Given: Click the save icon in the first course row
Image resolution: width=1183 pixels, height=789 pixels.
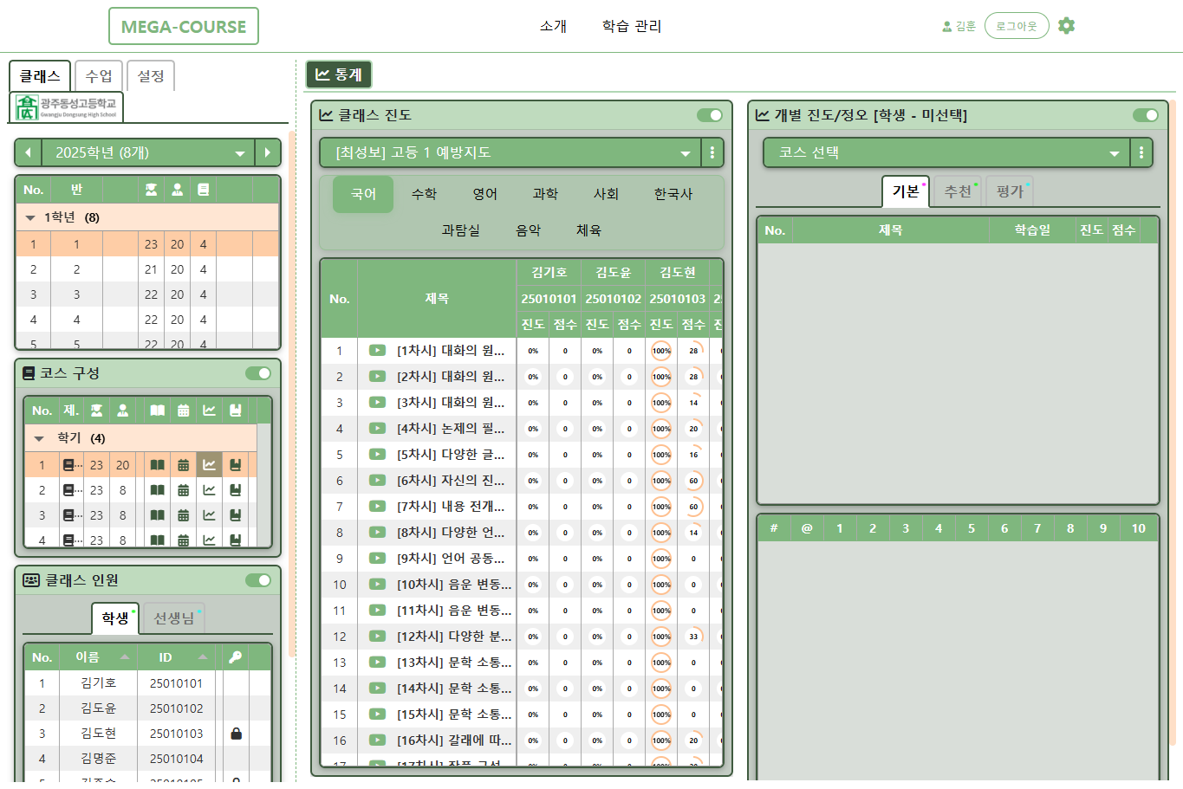Looking at the screenshot, I should pos(233,464).
